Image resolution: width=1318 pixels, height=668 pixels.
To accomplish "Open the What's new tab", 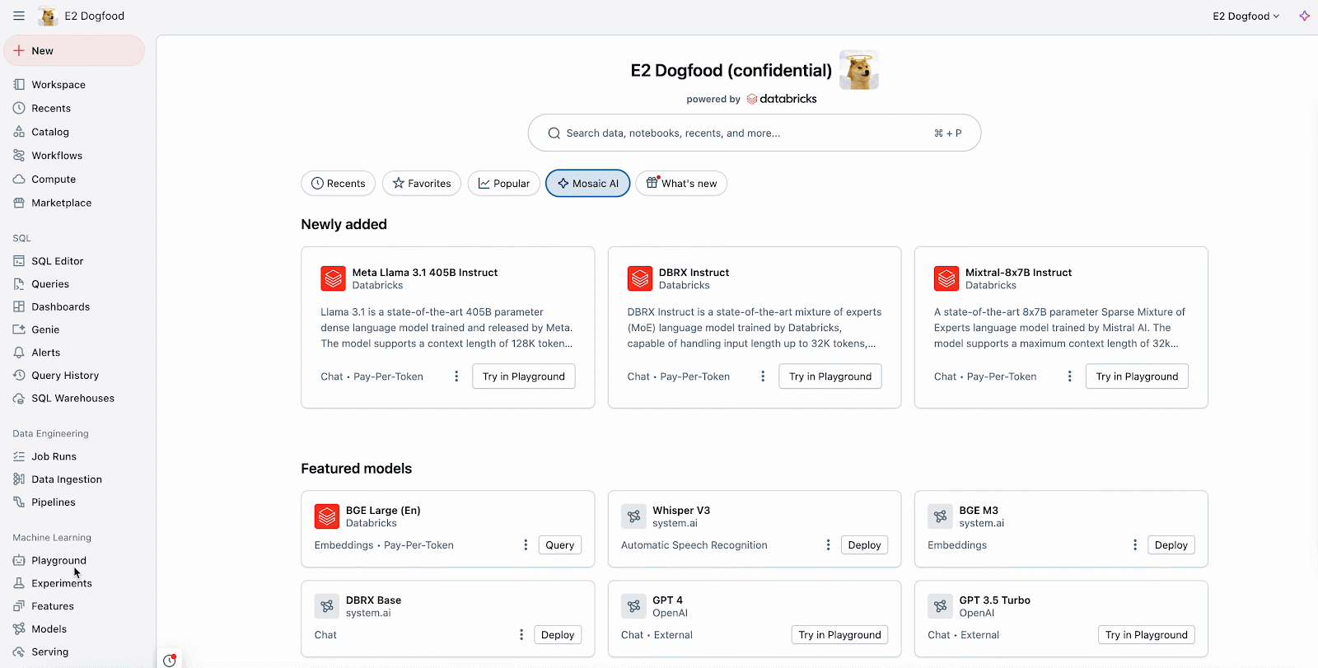I will [681, 184].
